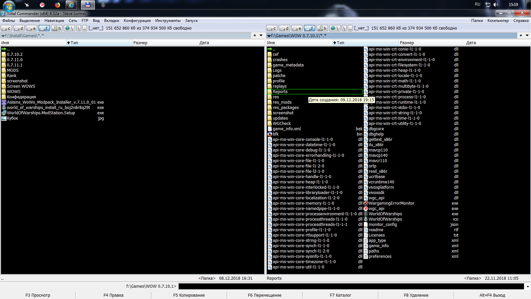Image resolution: width=531 pixels, height=299 pixels.
Task: Open favorites asterisk button in left panel
Action: (x=255, y=36)
